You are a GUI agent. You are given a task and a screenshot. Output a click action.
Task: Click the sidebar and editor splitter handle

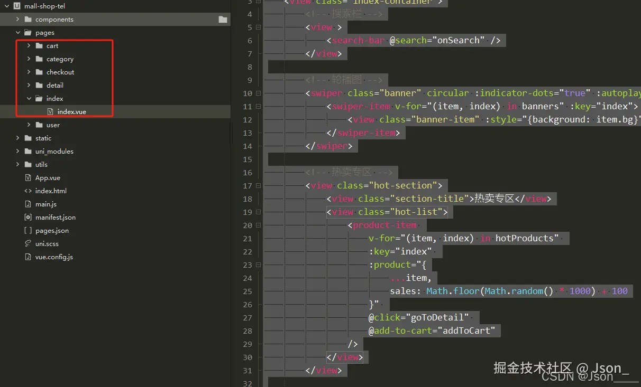[232, 132]
